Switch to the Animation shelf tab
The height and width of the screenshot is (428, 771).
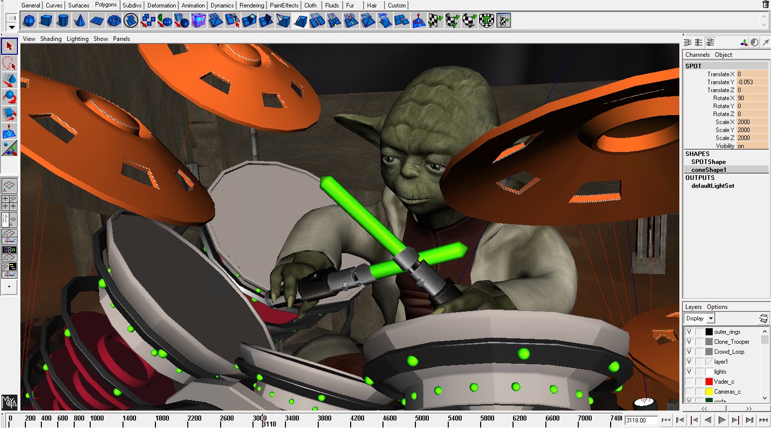193,5
